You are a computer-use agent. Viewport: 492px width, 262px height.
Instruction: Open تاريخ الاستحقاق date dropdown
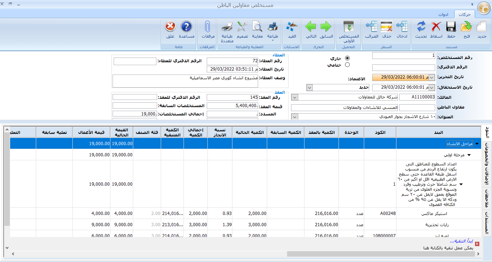click(x=432, y=88)
